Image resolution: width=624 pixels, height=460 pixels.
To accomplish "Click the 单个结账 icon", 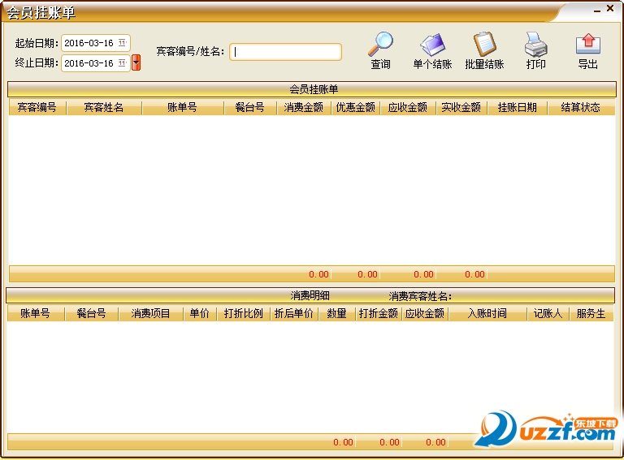I will [x=432, y=45].
